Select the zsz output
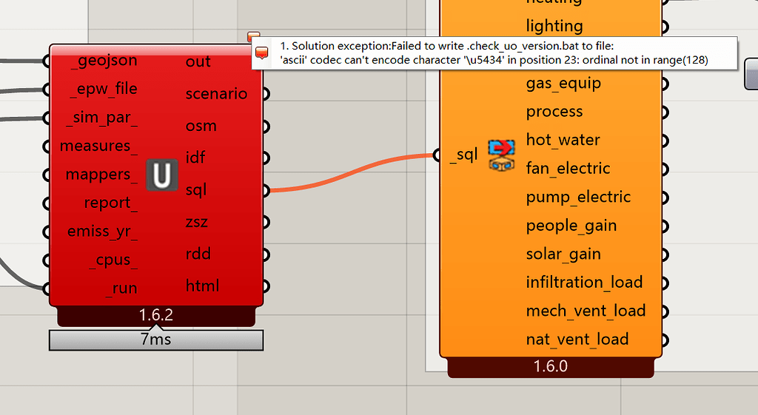This screenshot has width=758, height=415. (197, 222)
